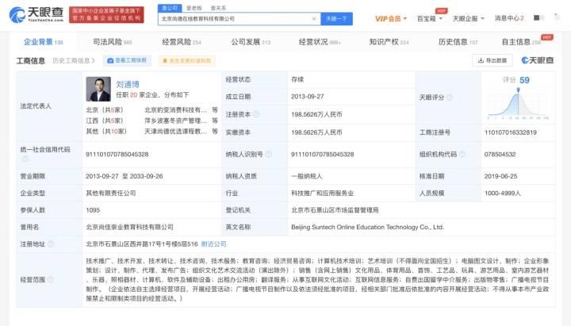This screenshot has height=326, width=571.
Task: Click the photo of 刘通博
Action: click(98, 89)
